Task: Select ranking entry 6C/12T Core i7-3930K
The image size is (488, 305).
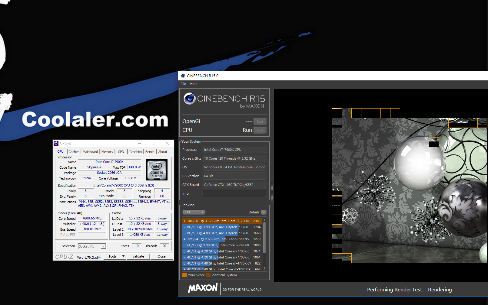Action: [x=222, y=245]
